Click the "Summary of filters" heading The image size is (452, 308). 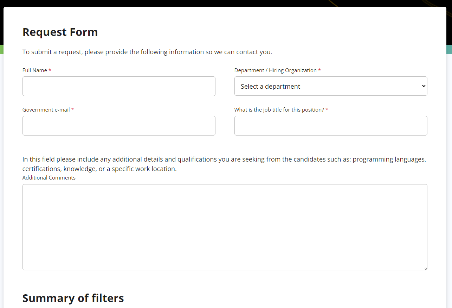tap(73, 298)
